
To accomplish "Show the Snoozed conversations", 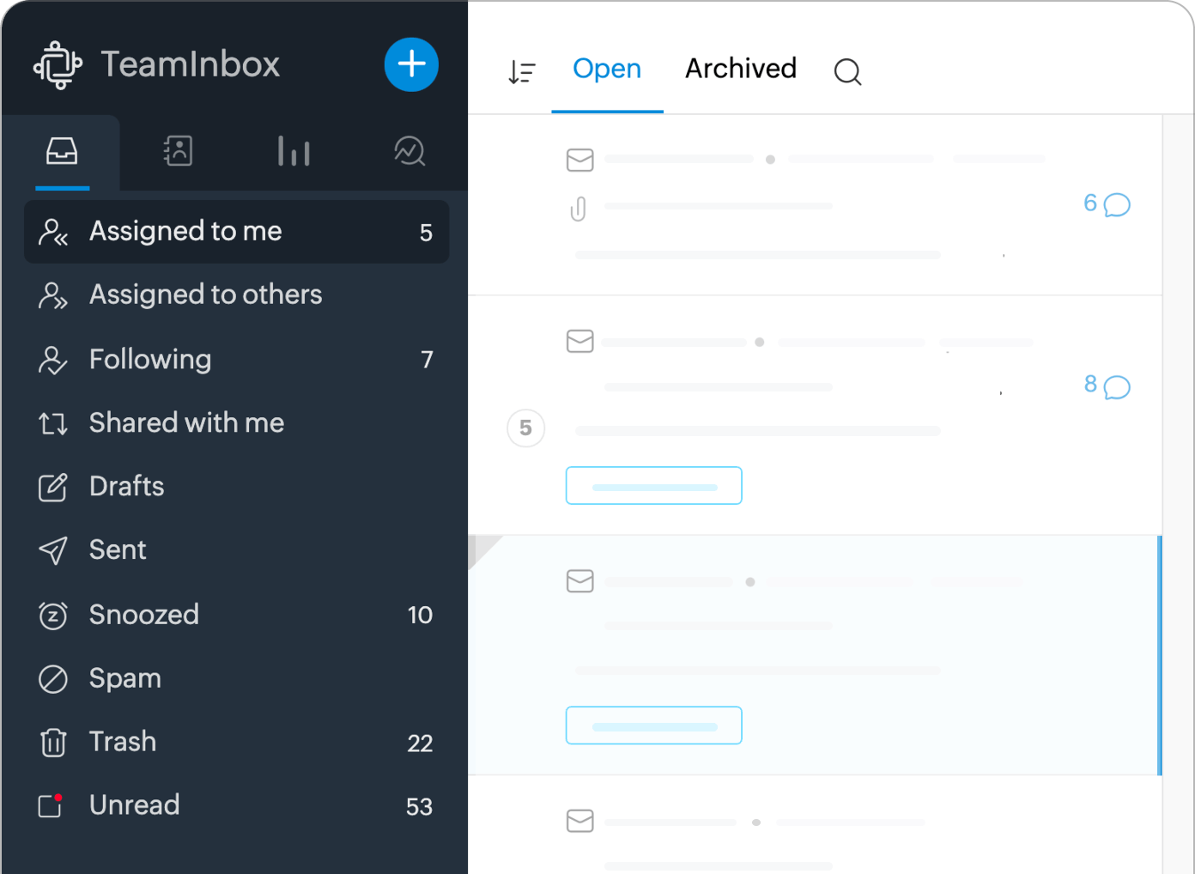I will coord(143,615).
